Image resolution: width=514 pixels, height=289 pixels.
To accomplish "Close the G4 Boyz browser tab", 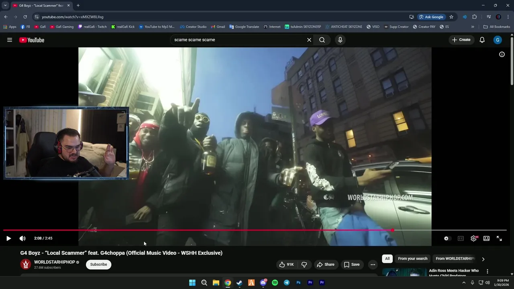I will [x=68, y=5].
